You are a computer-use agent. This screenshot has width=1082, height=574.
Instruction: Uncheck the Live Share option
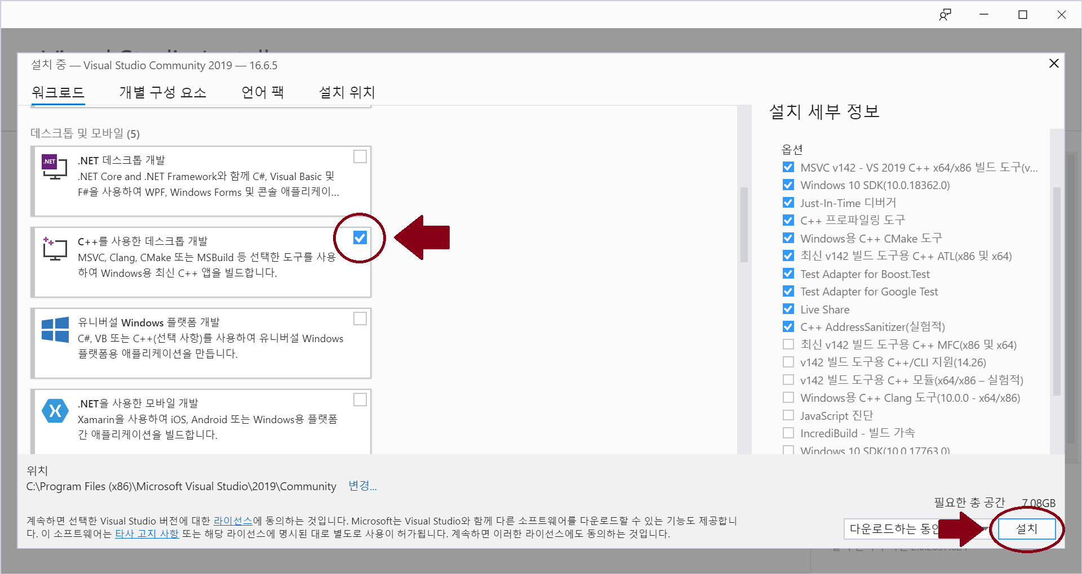coord(788,309)
